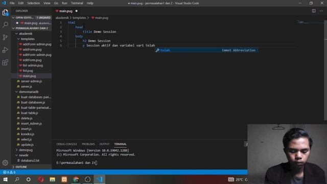Open the red browser icon on taskbar
Screen dimensions: 327x184
tap(41, 179)
